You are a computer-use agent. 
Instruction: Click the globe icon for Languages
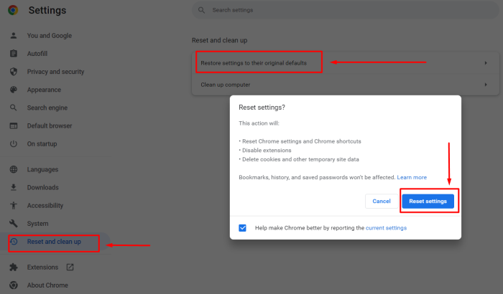tap(14, 169)
